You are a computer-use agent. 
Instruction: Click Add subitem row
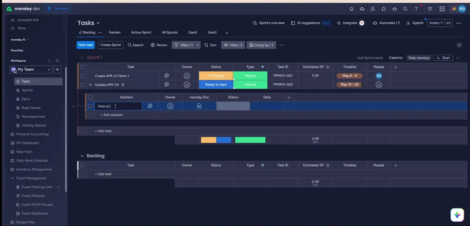(112, 115)
